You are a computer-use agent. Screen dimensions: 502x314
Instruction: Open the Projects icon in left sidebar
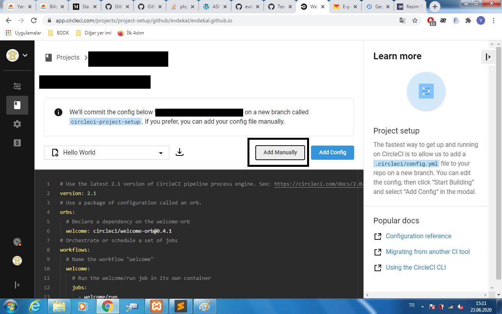coord(17,105)
